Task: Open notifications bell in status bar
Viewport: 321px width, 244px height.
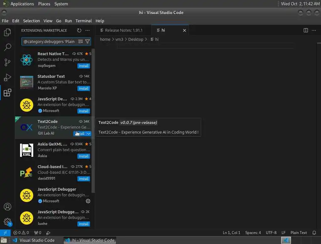Action: (x=314, y=233)
